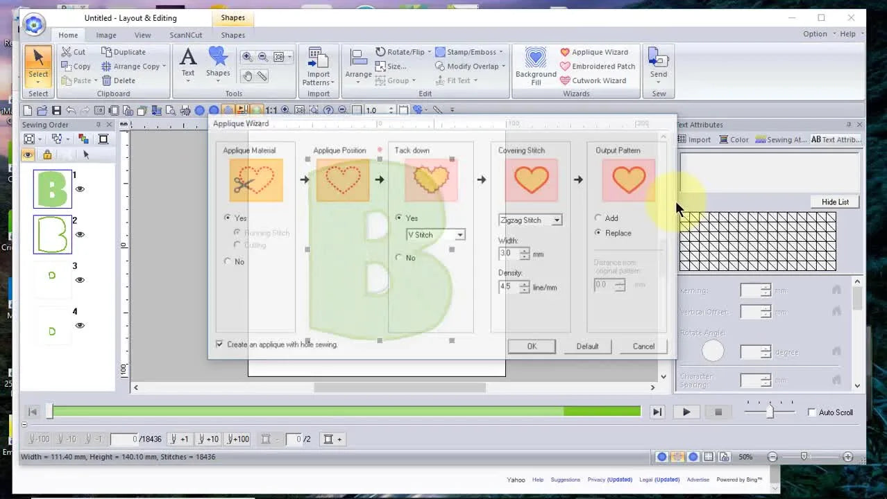Image resolution: width=887 pixels, height=499 pixels.
Task: Click OK in the Applique Wizard
Action: tap(532, 347)
